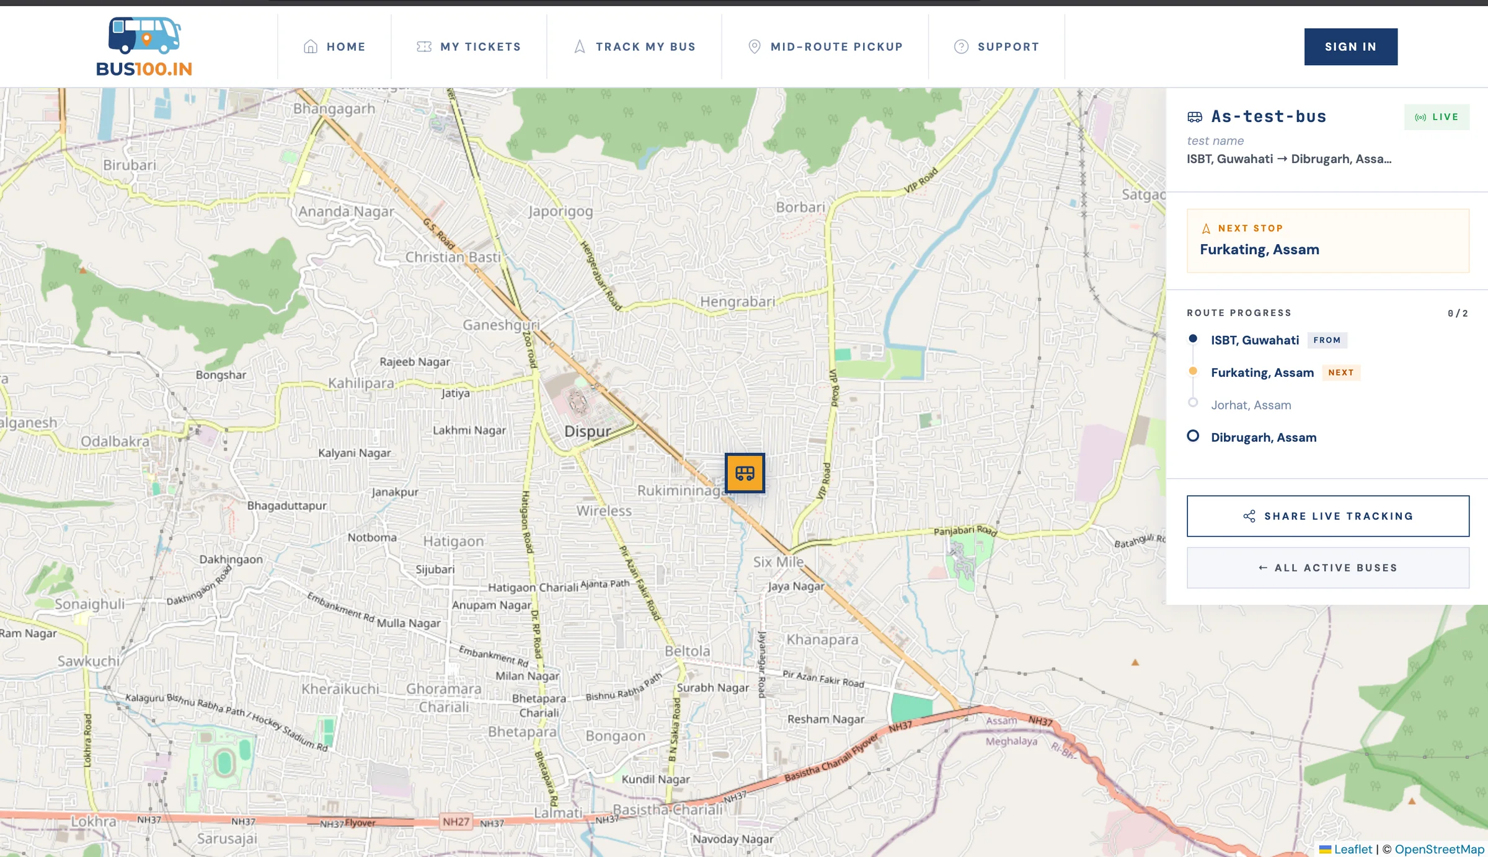Image resolution: width=1488 pixels, height=857 pixels.
Task: Click the LIVE status badge
Action: (1437, 117)
